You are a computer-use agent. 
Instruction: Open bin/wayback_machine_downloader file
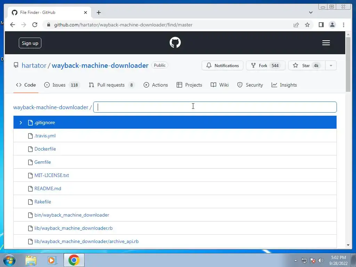72,215
